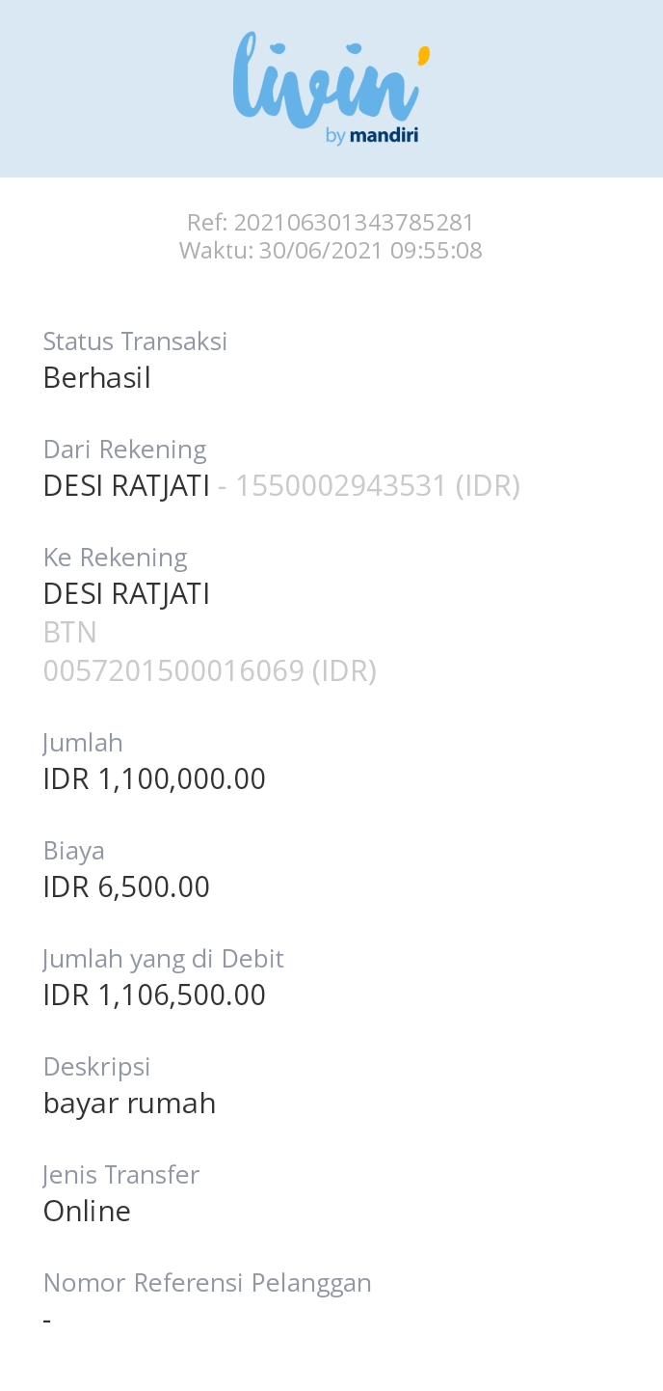Image resolution: width=663 pixels, height=1391 pixels.
Task: Click the Nomor Referensi Pelanggan label
Action: [207, 1283]
